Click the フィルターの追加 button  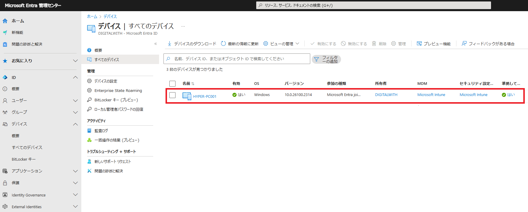(x=326, y=59)
